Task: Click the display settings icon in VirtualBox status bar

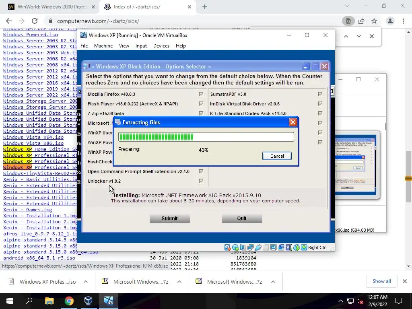Action: (x=273, y=247)
